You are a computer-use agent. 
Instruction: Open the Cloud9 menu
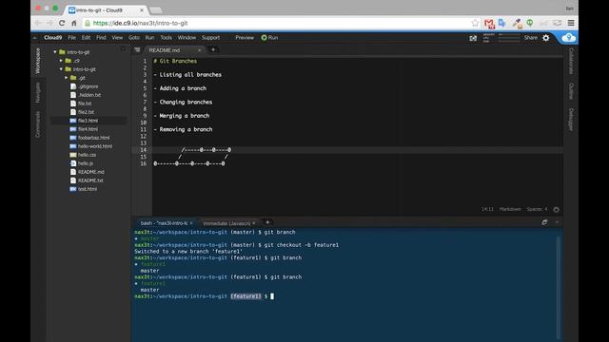53,38
